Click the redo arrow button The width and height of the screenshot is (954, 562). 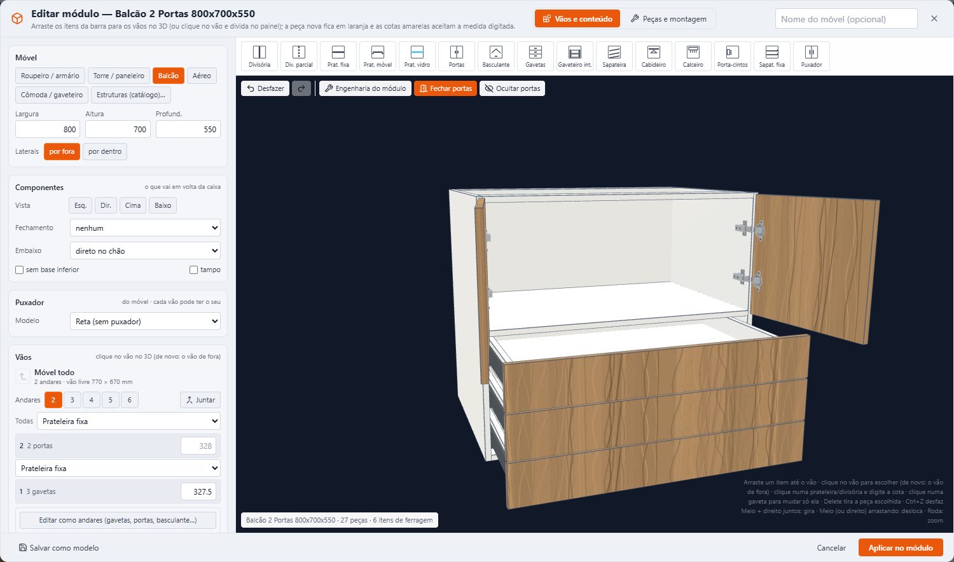[x=301, y=88]
